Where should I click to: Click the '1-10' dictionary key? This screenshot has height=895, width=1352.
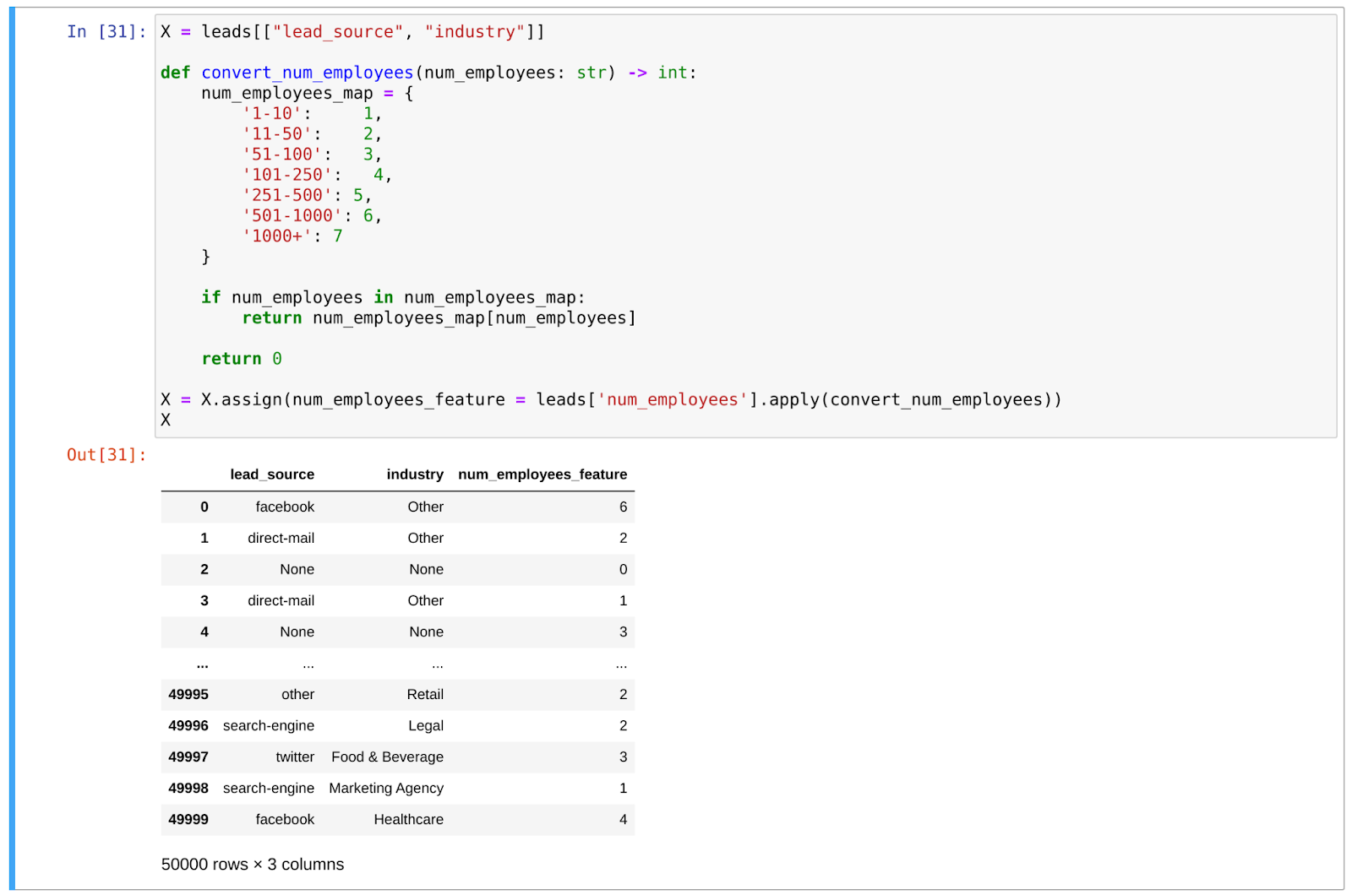[x=272, y=113]
